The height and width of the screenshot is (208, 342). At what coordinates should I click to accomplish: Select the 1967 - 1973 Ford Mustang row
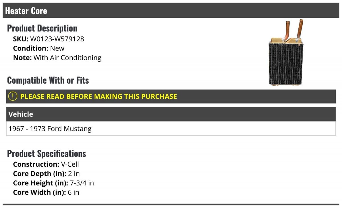tap(50, 129)
